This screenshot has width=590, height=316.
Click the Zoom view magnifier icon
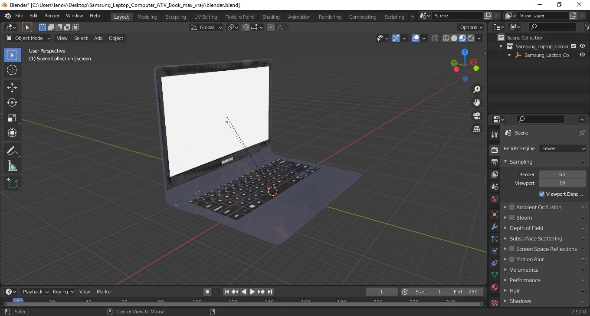point(477,89)
